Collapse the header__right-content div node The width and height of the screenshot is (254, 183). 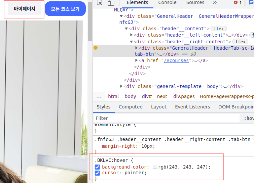point(132,42)
